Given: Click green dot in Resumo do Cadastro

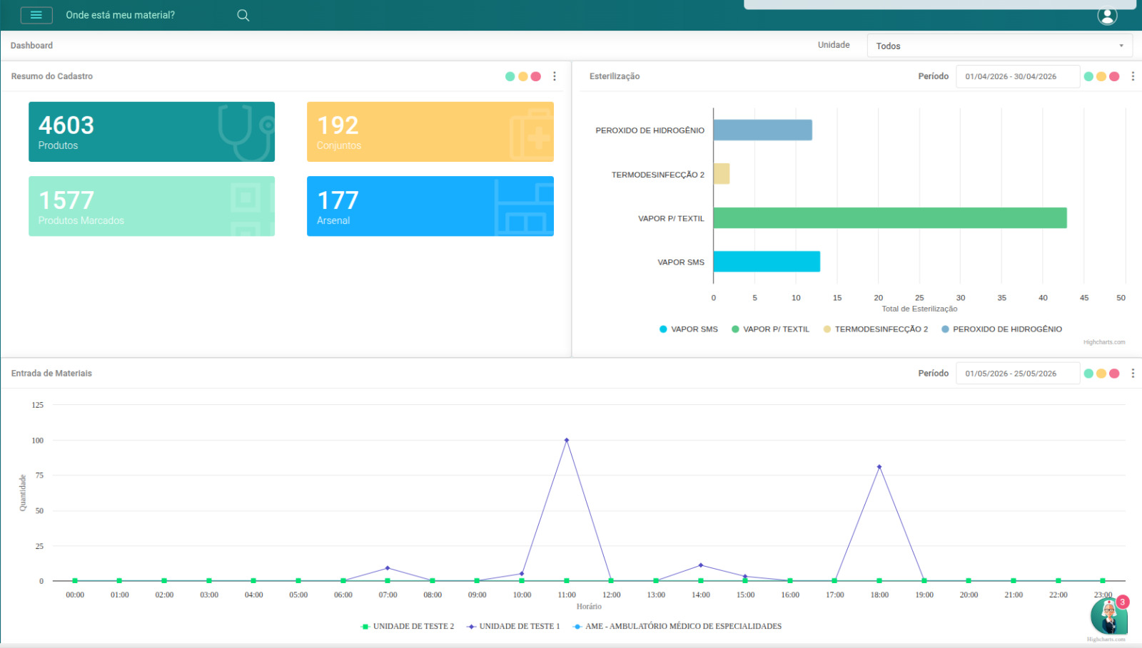Looking at the screenshot, I should 510,76.
